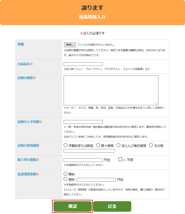This screenshot has width=185, height=214.
Task: Select the その他 usage radio button
Action: point(151,145)
